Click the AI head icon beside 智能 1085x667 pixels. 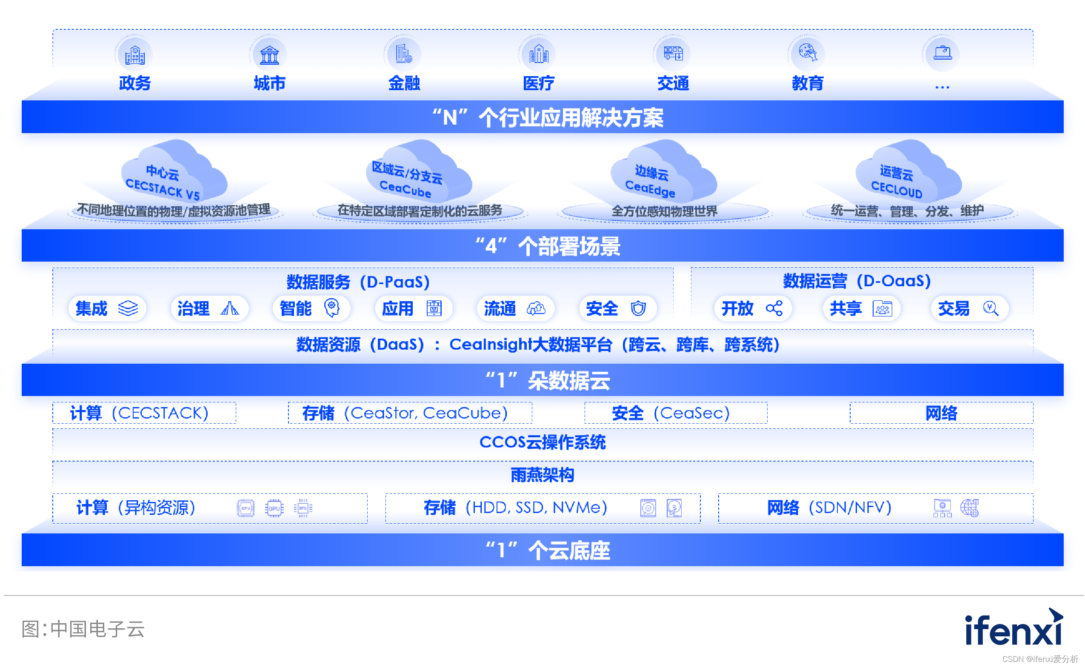(x=332, y=308)
